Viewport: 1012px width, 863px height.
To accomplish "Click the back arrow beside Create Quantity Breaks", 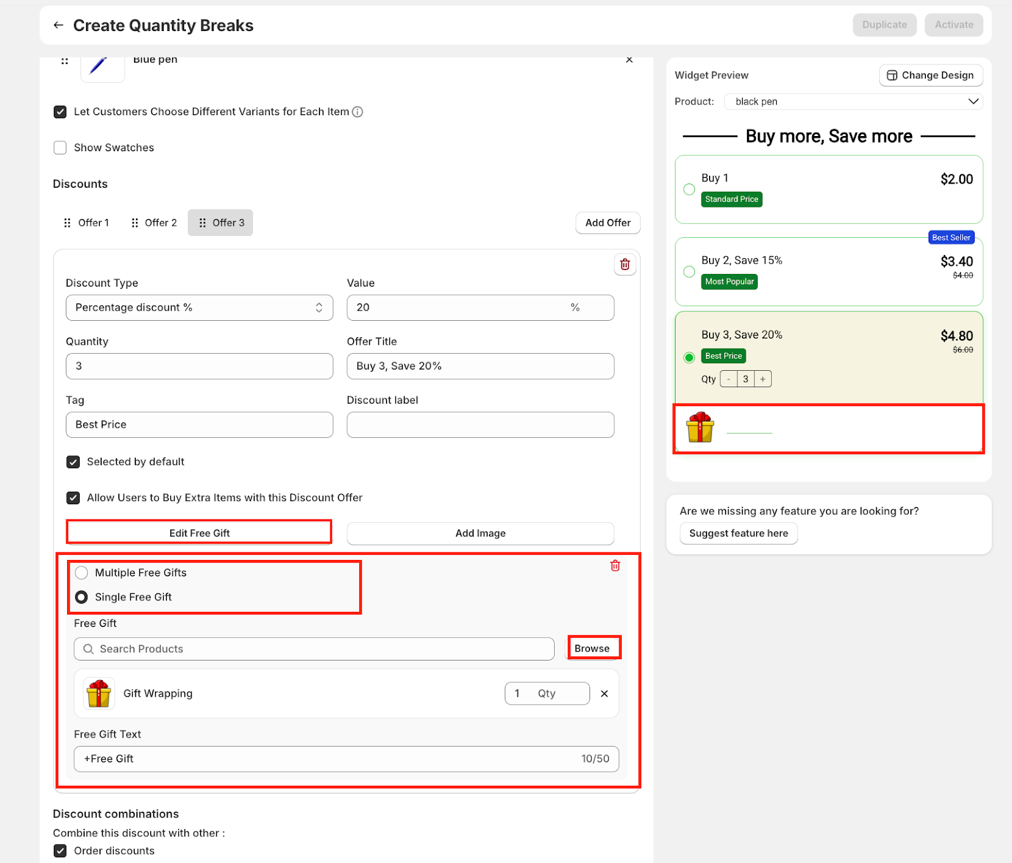I will click(x=58, y=25).
